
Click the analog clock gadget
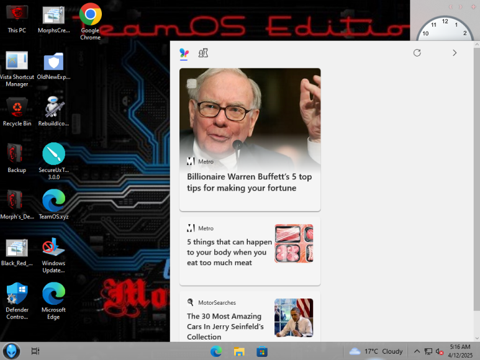(x=445, y=28)
